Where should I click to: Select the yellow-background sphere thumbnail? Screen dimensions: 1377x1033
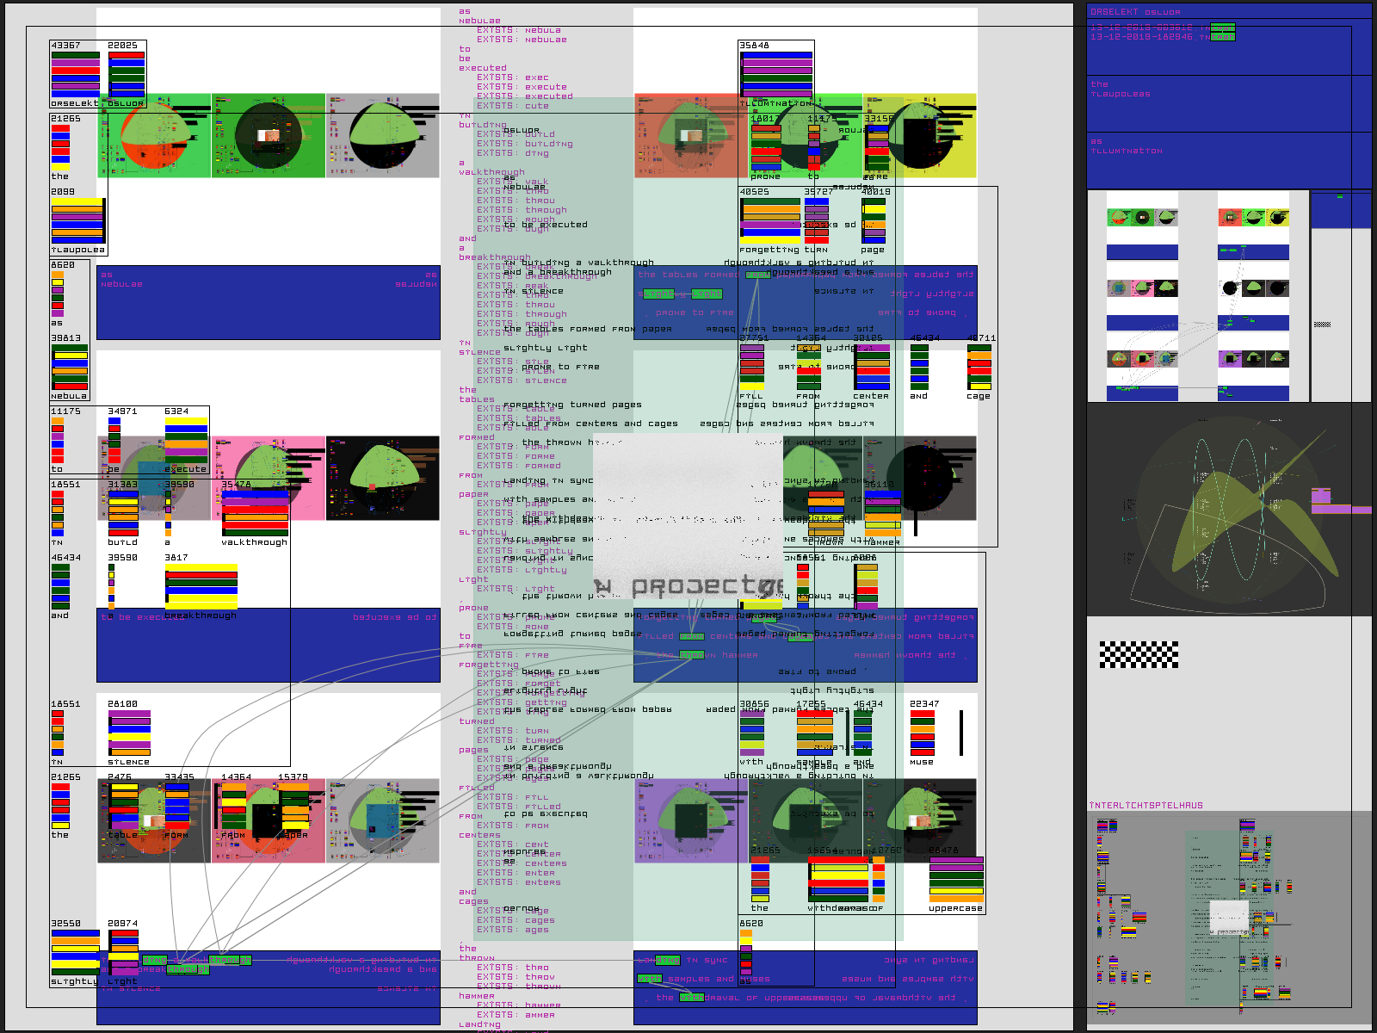coord(920,136)
